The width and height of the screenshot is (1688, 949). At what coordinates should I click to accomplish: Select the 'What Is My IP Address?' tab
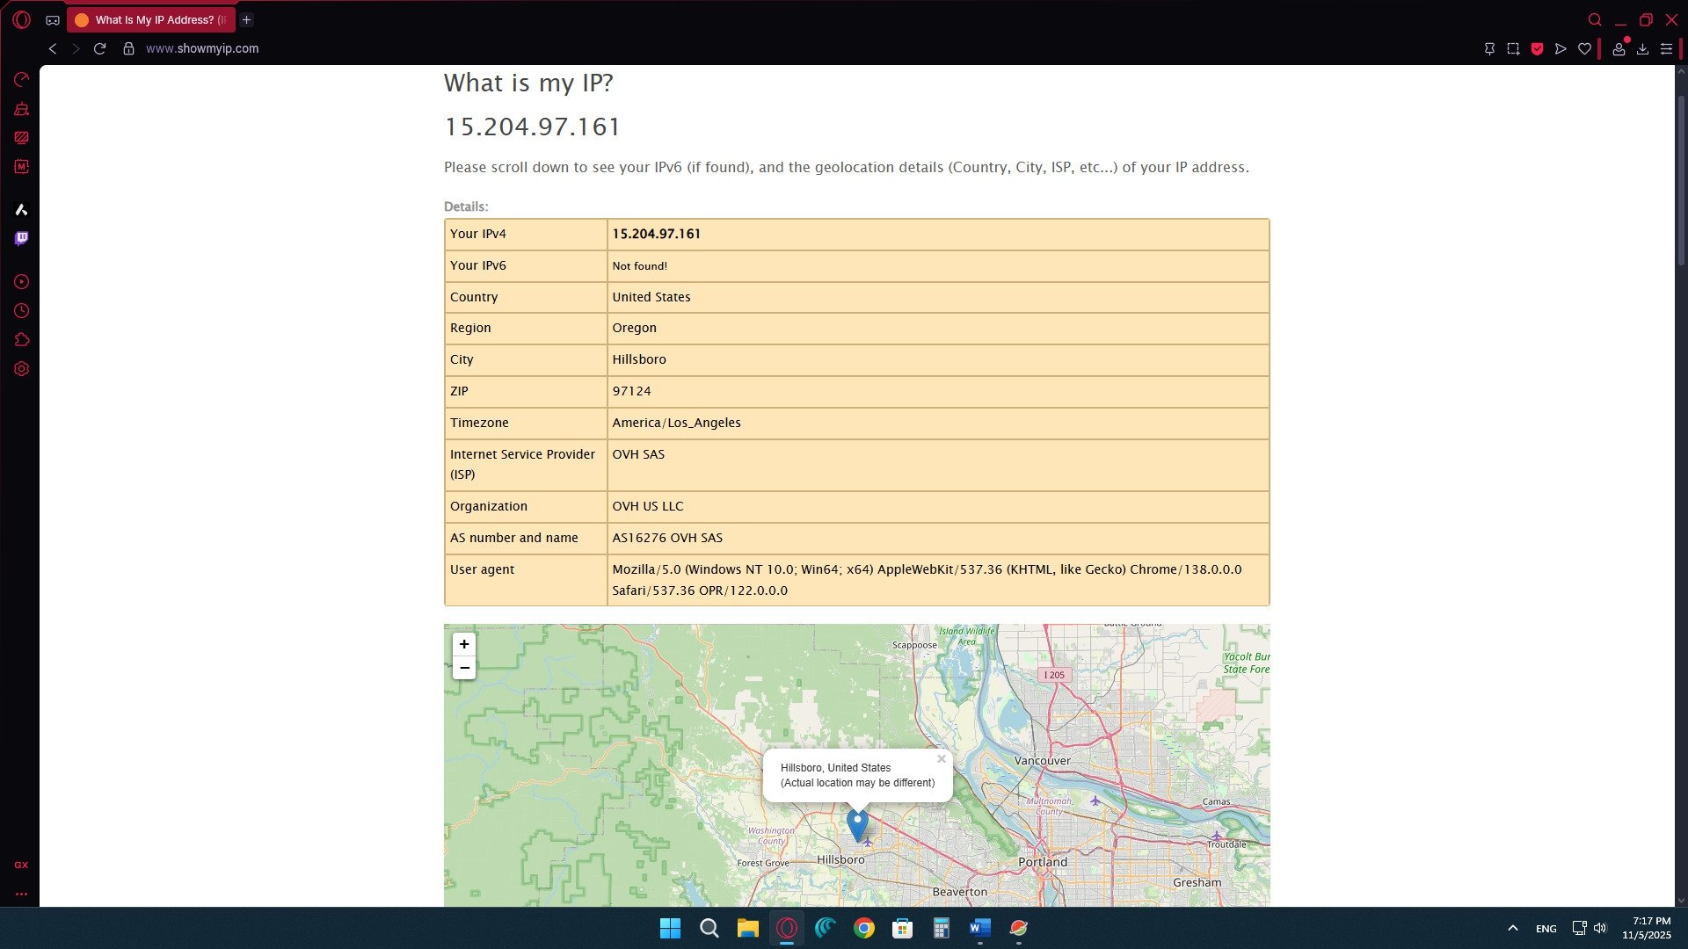coord(151,19)
